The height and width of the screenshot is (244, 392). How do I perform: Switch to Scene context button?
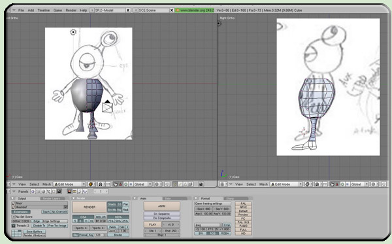click(x=59, y=192)
